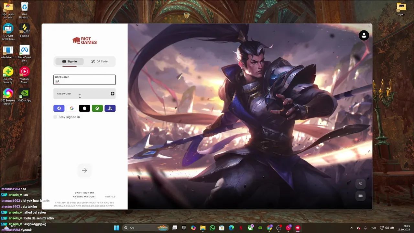Screen dimensions: 414x233
Task: Close the Riot client window
Action: pos(369,27)
